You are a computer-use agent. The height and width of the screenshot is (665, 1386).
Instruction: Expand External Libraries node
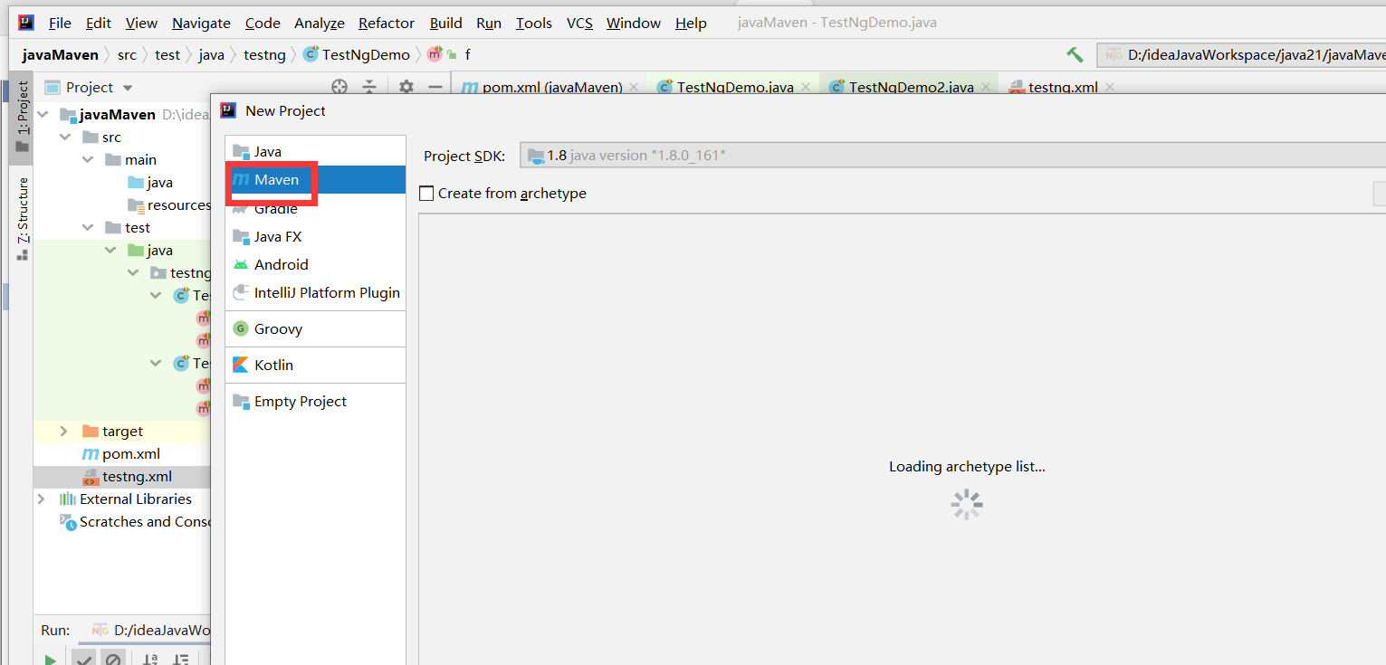[x=41, y=499]
